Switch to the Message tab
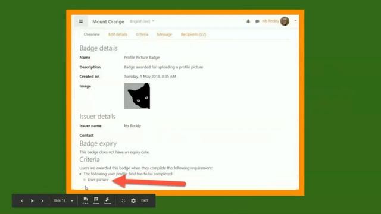381x214 pixels. 164,34
